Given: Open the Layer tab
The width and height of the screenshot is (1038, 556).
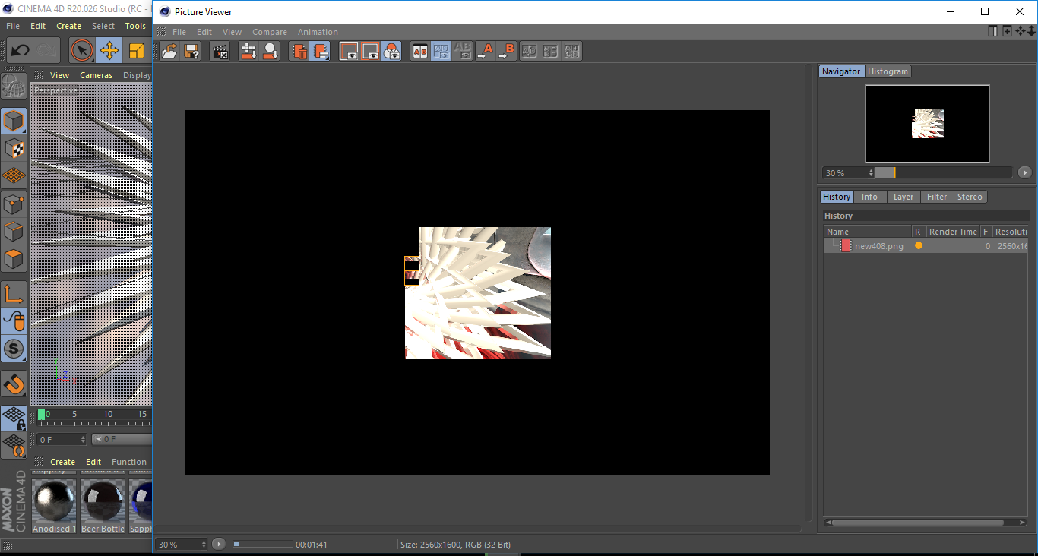Looking at the screenshot, I should pyautogui.click(x=904, y=197).
